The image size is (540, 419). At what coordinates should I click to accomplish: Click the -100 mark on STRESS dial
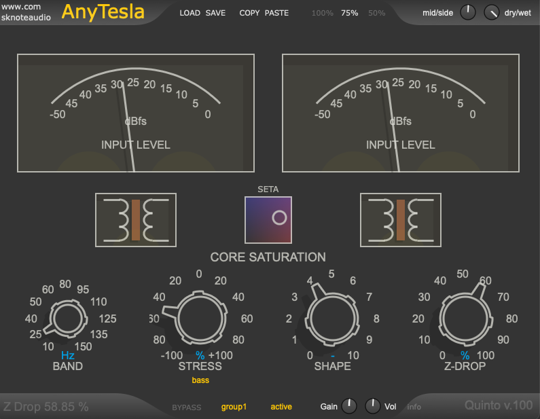[x=172, y=355]
